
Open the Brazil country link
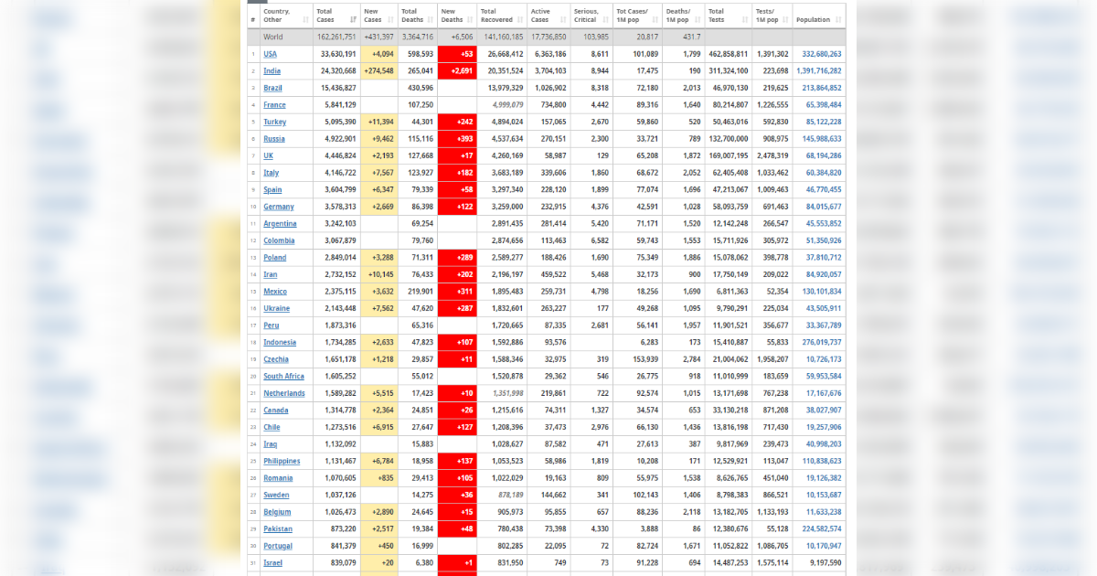click(x=272, y=88)
